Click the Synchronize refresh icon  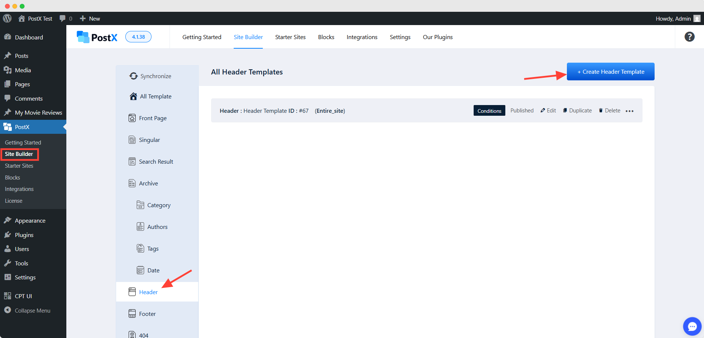[133, 76]
